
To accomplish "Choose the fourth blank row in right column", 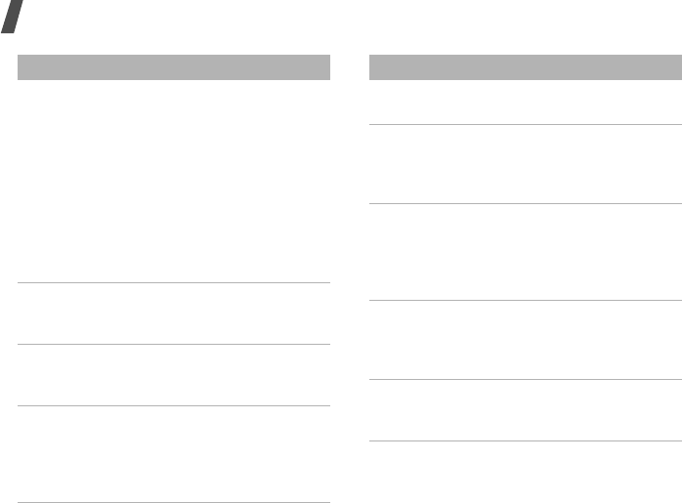I will [526, 340].
